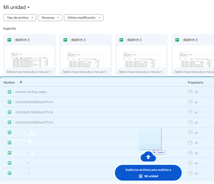Expand the Última modificación filter
214x184 pixels.
click(84, 18)
